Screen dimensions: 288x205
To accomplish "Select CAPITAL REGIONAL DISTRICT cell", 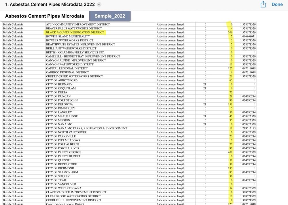I will [x=101, y=68].
